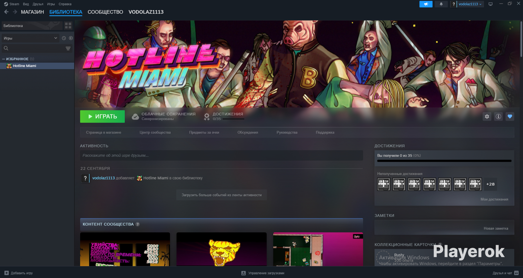
Task: Open Мои достижения link
Action: click(x=494, y=199)
